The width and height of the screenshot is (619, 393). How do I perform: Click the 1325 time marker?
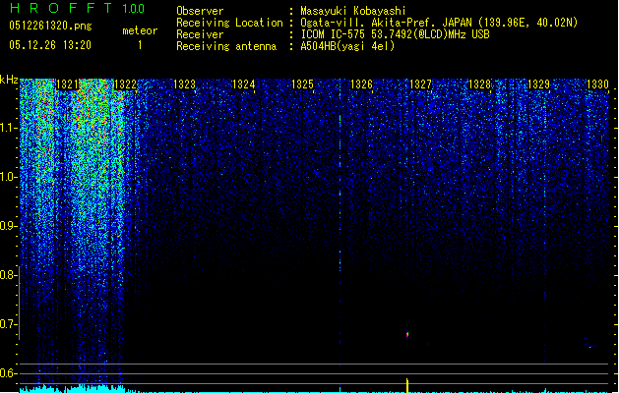point(302,84)
